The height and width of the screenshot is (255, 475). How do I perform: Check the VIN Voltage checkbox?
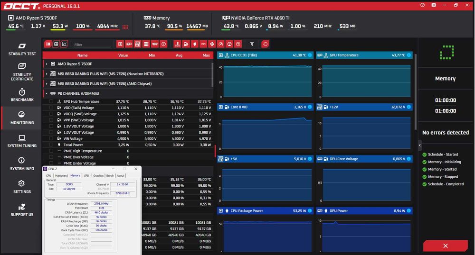pyautogui.click(x=51, y=139)
